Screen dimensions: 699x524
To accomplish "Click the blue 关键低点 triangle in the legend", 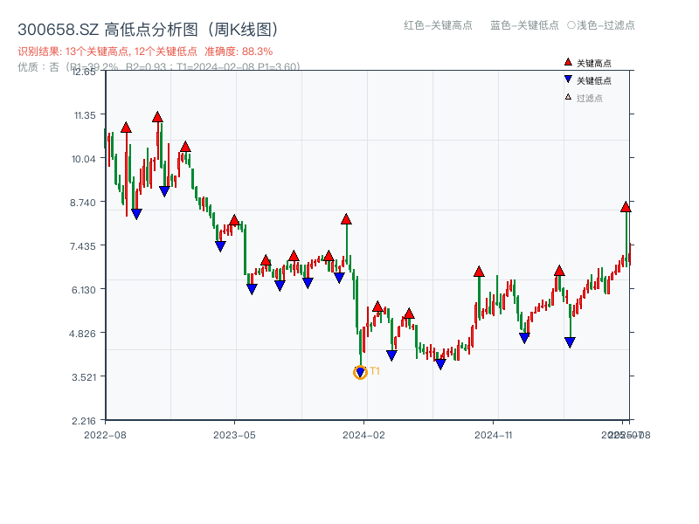I will [568, 80].
